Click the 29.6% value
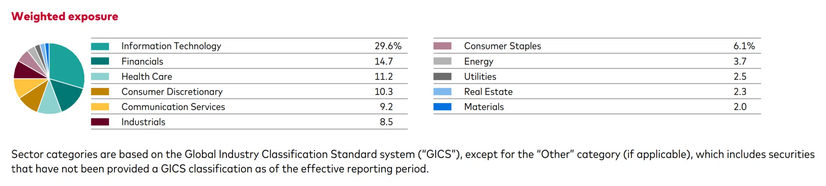Viewport: 826px width, 186px height. click(388, 46)
